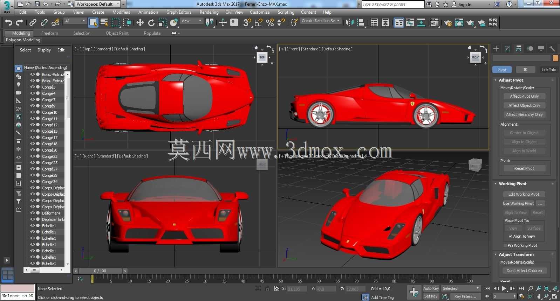
Task: Open the Key Filters dialog button
Action: click(465, 296)
